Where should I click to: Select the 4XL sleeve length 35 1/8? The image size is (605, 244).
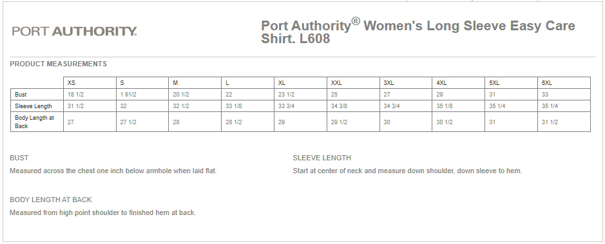[445, 106]
